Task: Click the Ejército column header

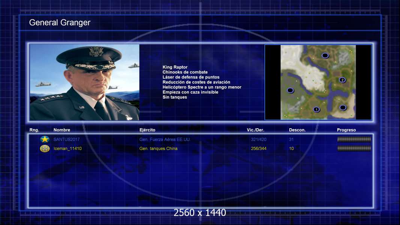Action: tap(147, 130)
